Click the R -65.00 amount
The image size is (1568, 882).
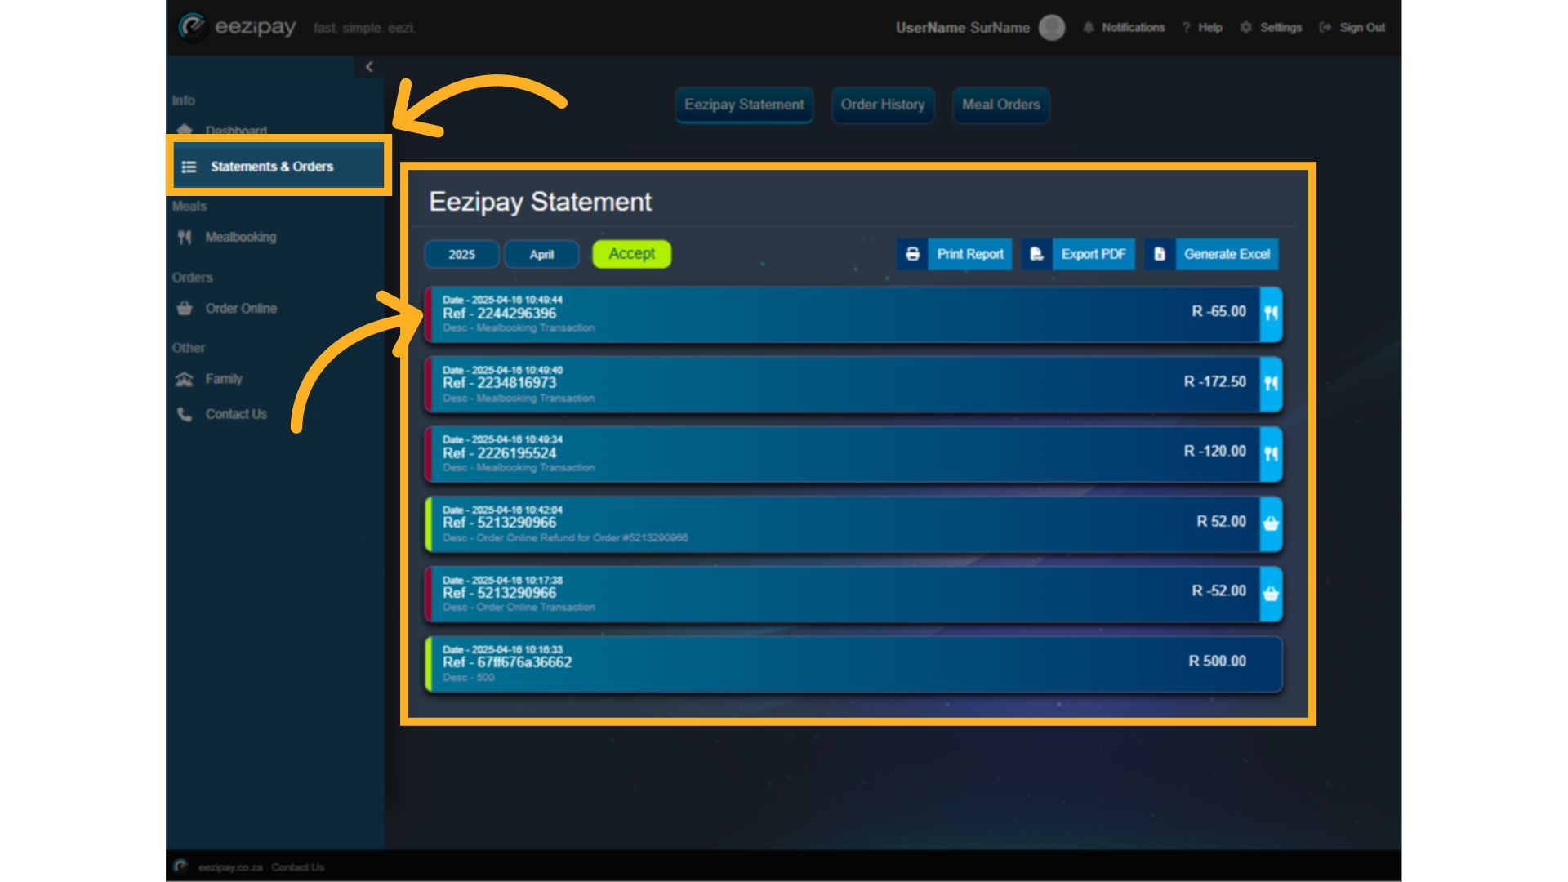tap(1218, 312)
